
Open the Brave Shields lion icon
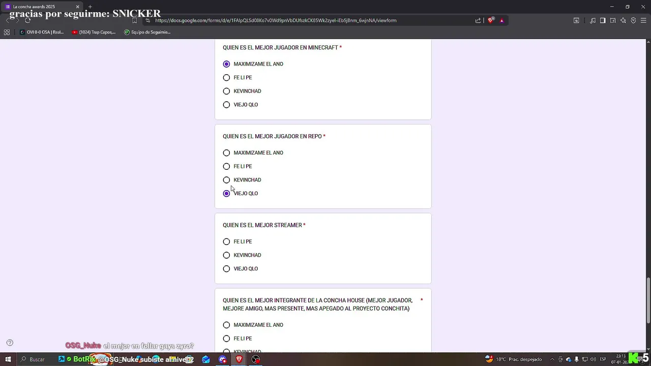491,20
